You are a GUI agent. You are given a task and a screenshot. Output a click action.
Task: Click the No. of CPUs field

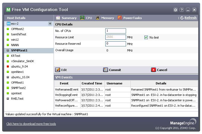point(116,31)
